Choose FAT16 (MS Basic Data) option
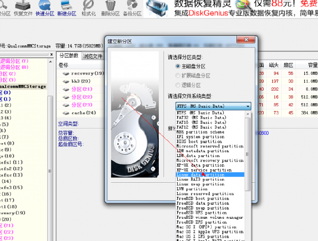 (210, 122)
